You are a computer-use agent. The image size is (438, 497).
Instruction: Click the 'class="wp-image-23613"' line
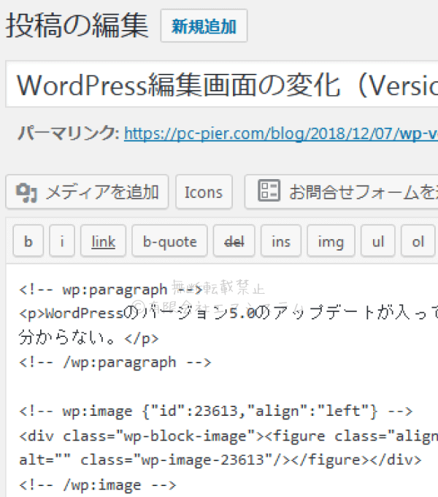(220, 460)
